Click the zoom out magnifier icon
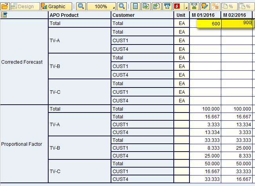 [x=81, y=6]
